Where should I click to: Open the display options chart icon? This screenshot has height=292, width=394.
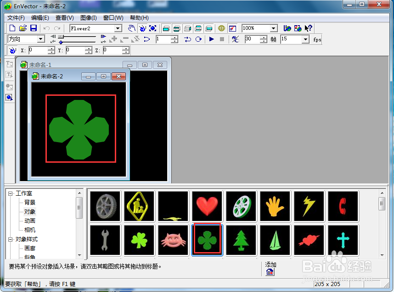tap(233, 28)
